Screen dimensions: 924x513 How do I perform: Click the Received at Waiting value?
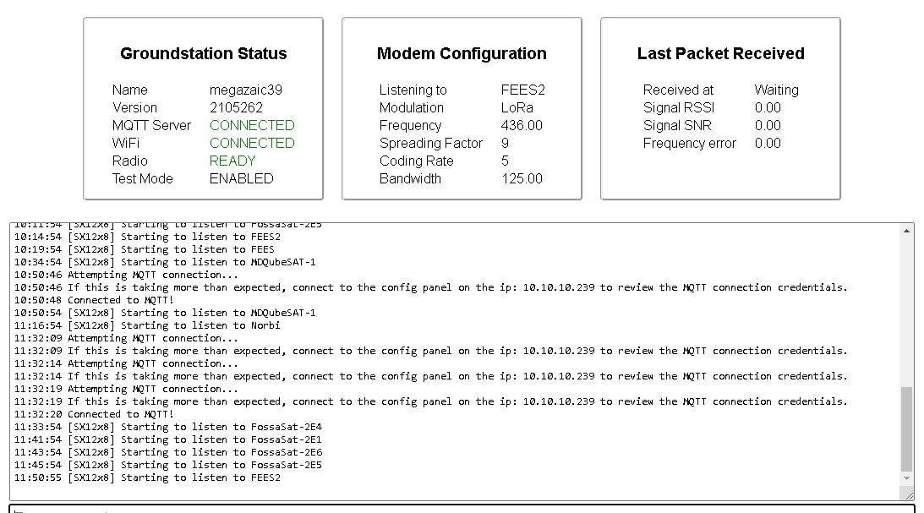tap(776, 90)
